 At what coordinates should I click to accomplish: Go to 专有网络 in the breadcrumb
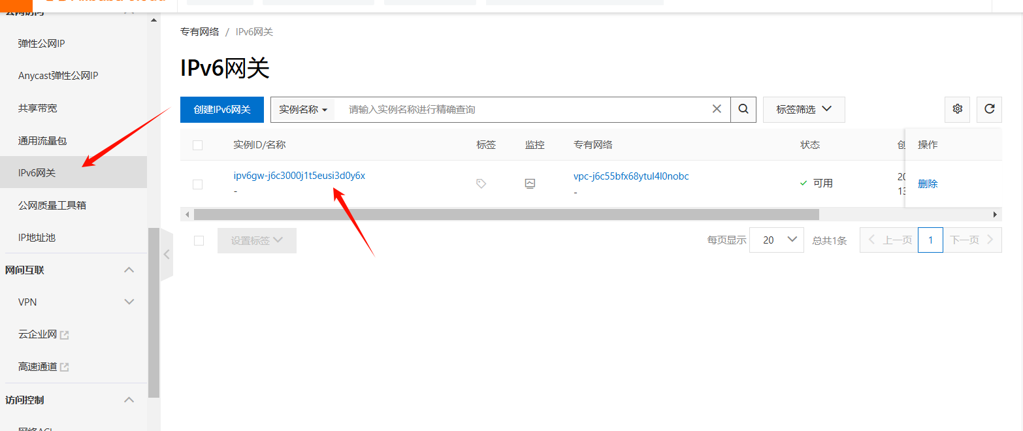pos(200,31)
